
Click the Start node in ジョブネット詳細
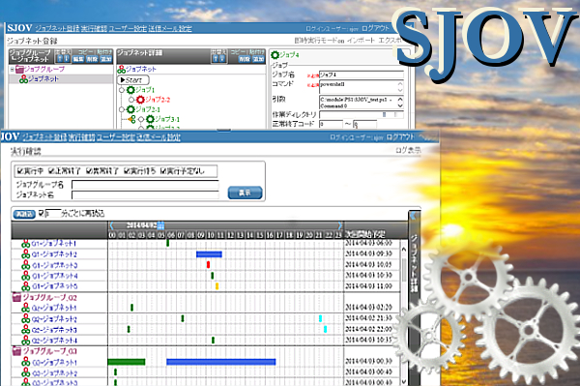pyautogui.click(x=133, y=80)
